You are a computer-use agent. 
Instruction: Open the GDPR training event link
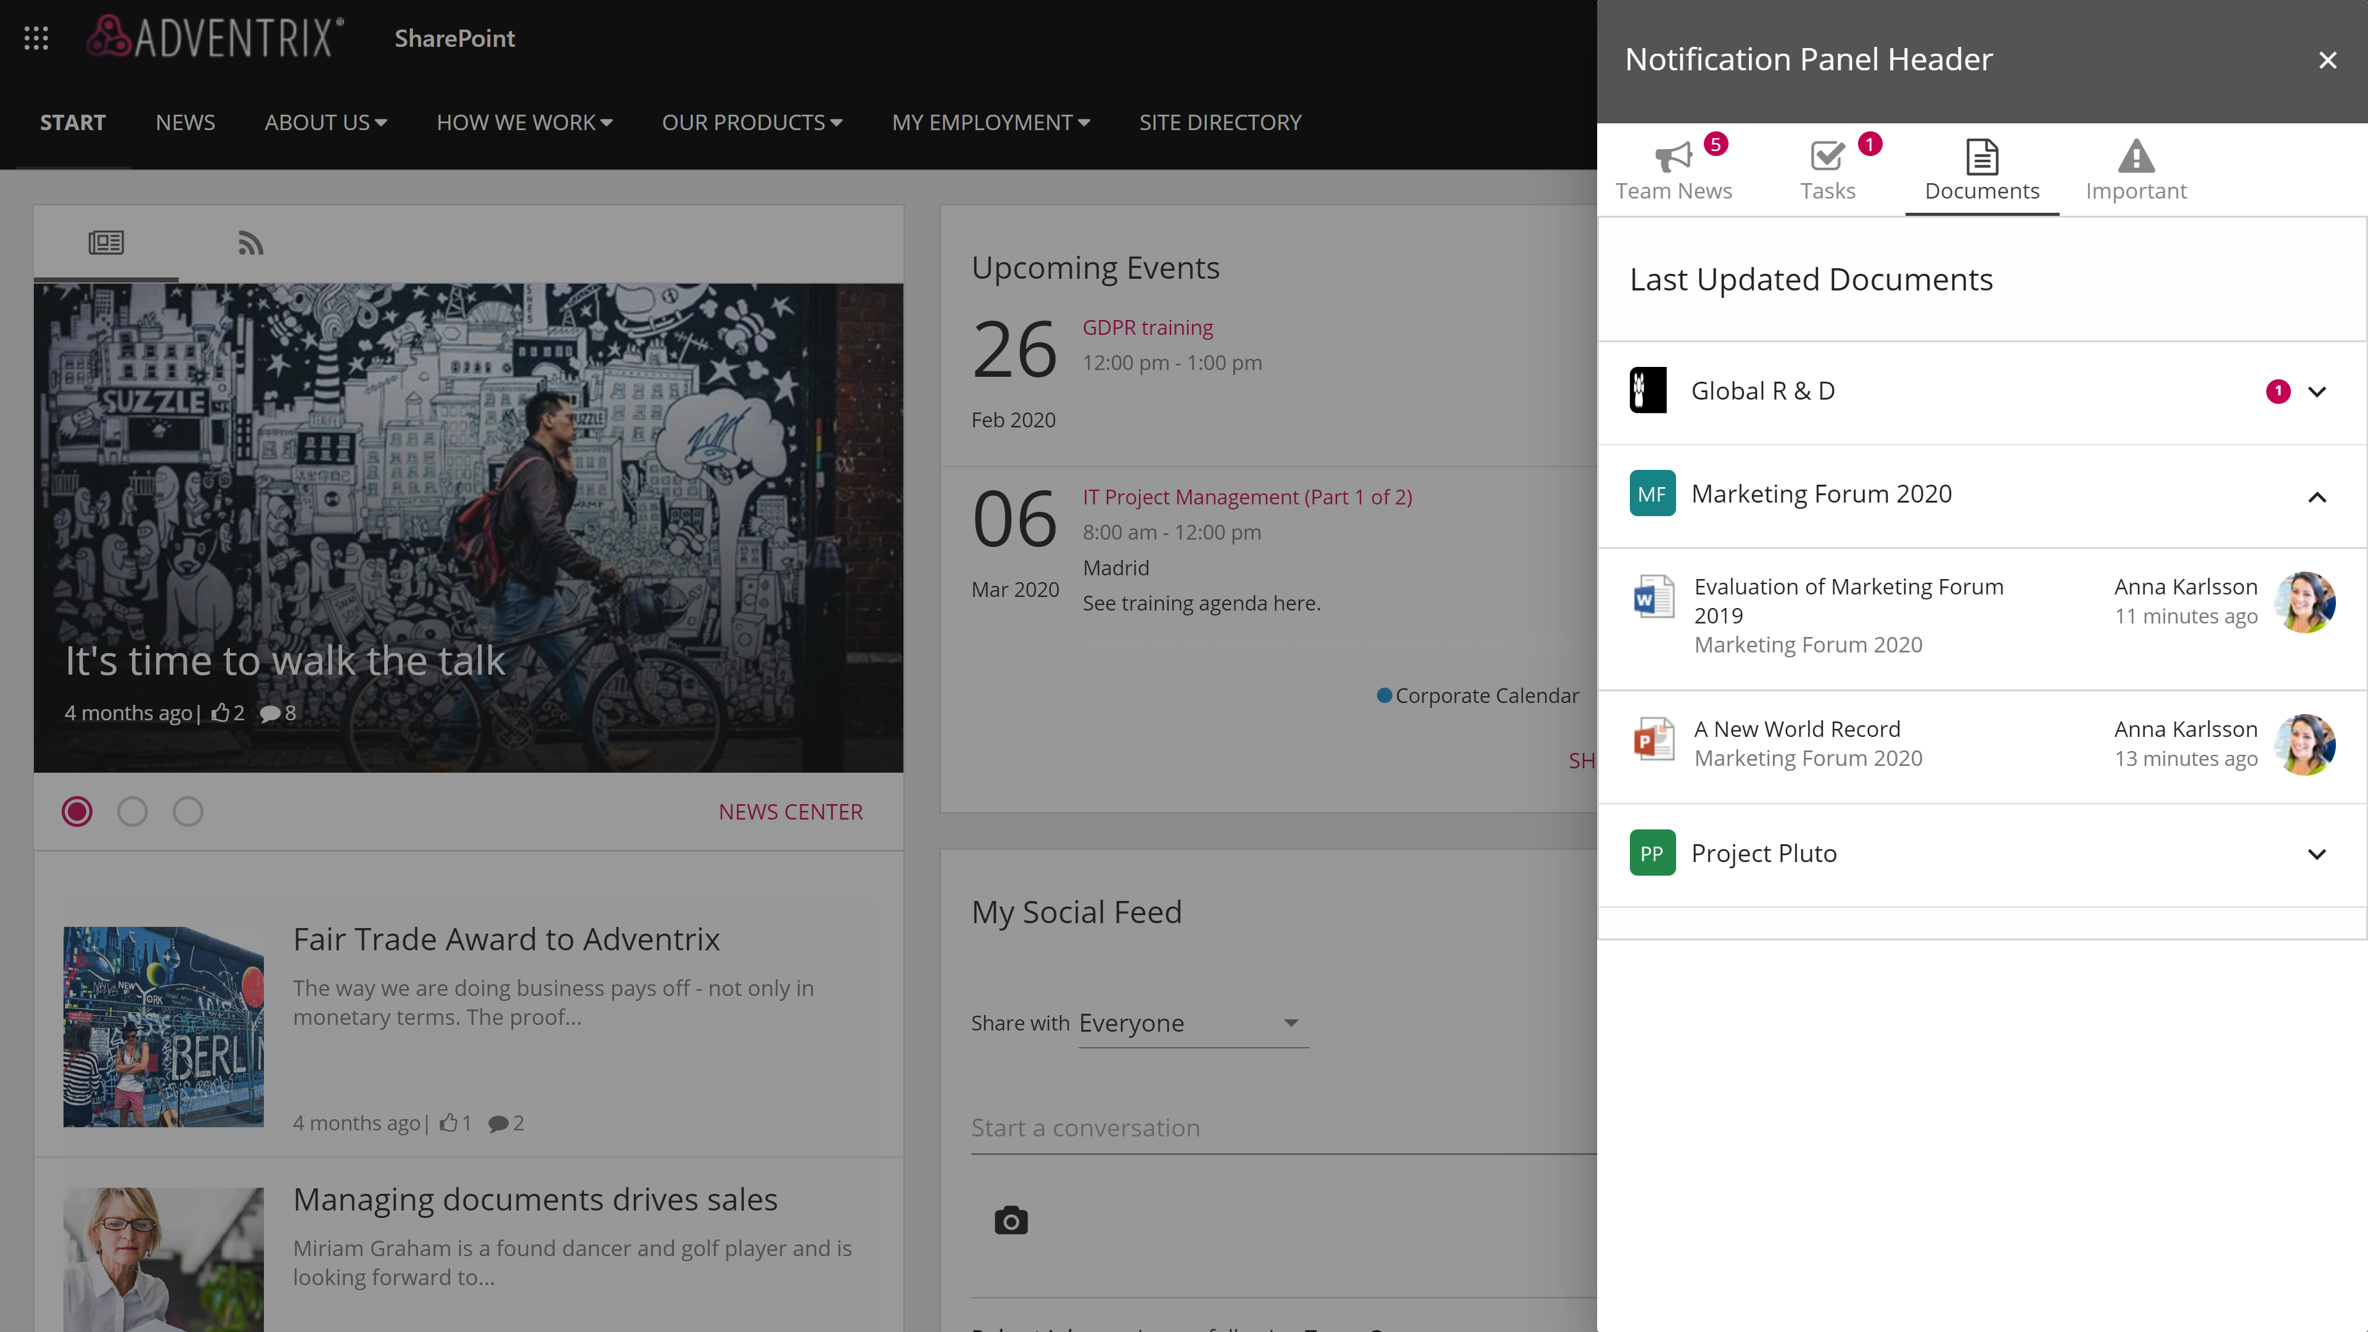1147,327
